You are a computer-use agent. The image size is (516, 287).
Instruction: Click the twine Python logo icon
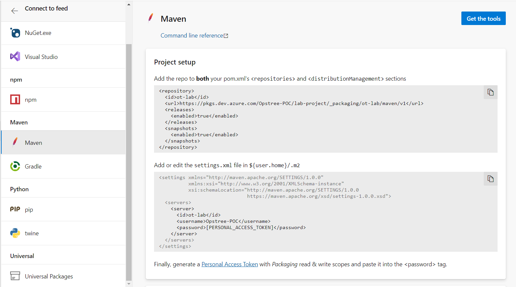pos(15,233)
